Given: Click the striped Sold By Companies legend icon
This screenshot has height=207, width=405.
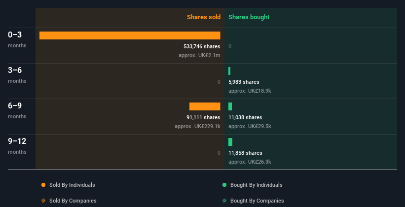Looking at the screenshot, I should coord(43,201).
